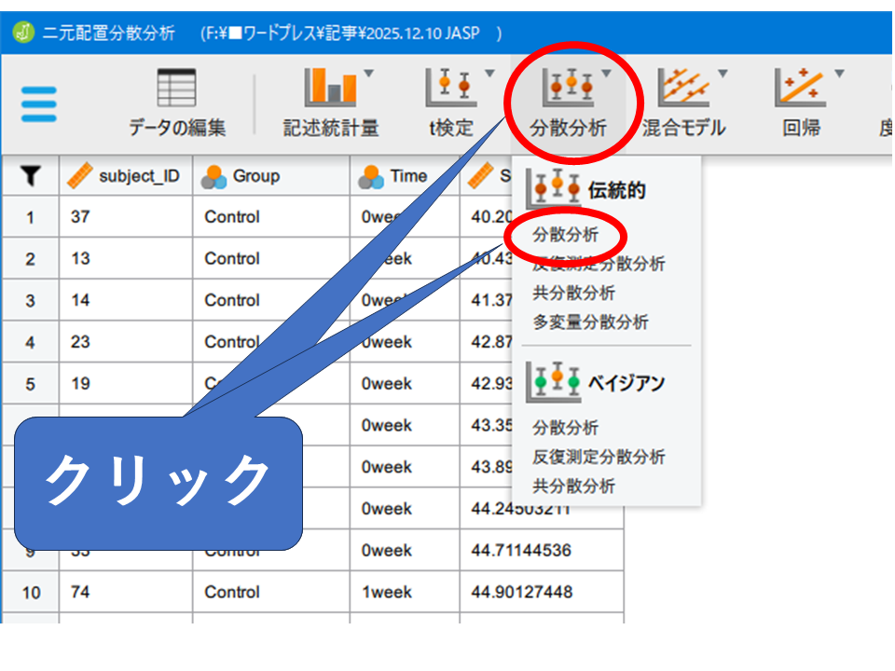Expand the 混合モデル dropdown arrow
The height and width of the screenshot is (671, 895).
coord(722,73)
